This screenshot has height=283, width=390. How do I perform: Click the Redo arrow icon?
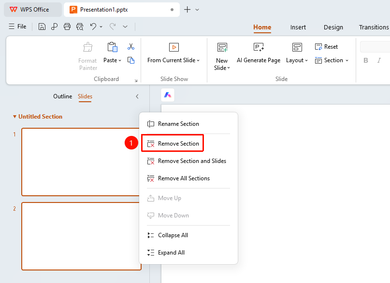113,27
